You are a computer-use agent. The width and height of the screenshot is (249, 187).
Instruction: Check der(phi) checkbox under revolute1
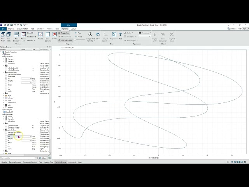coord(6,81)
